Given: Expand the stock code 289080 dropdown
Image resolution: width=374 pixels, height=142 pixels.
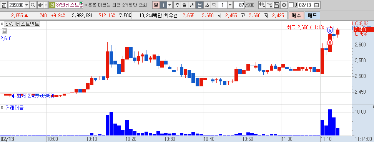Looking at the screenshot, I should click(x=27, y=5).
